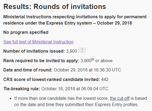Click the bullet point before "If more than one"
This screenshot has width=152, height=111.
pyautogui.click(x=11, y=99)
